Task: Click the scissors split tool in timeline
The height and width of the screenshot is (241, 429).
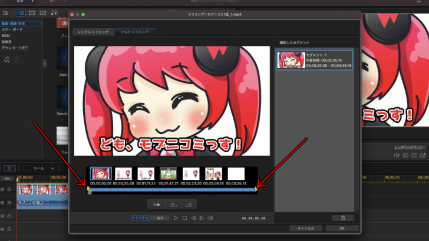Action: click(9, 168)
